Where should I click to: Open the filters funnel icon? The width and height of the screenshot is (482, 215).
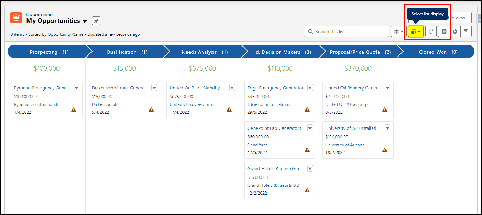click(x=466, y=31)
